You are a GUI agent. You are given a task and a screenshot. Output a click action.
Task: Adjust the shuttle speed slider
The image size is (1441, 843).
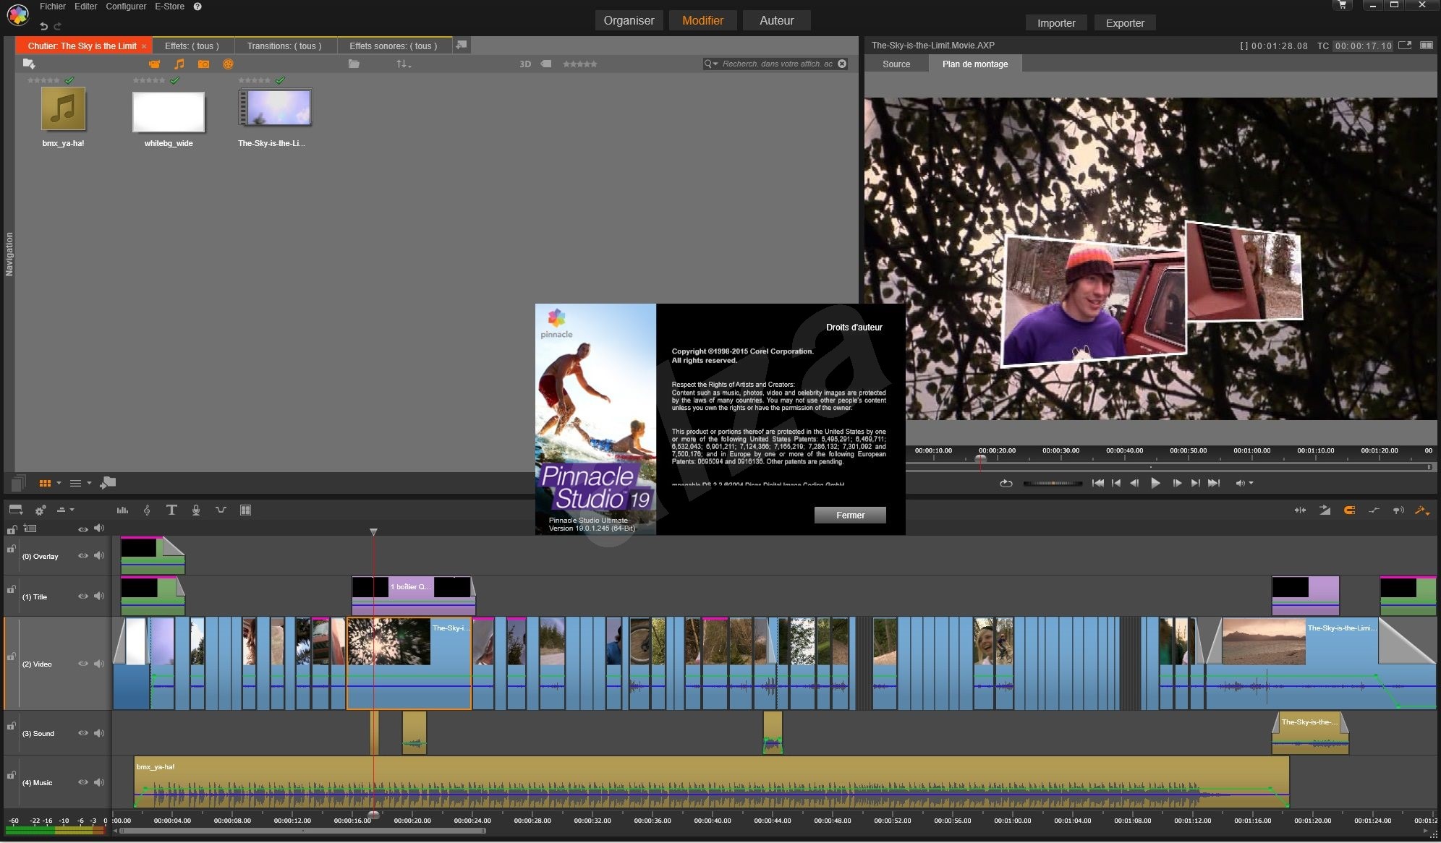(1053, 483)
